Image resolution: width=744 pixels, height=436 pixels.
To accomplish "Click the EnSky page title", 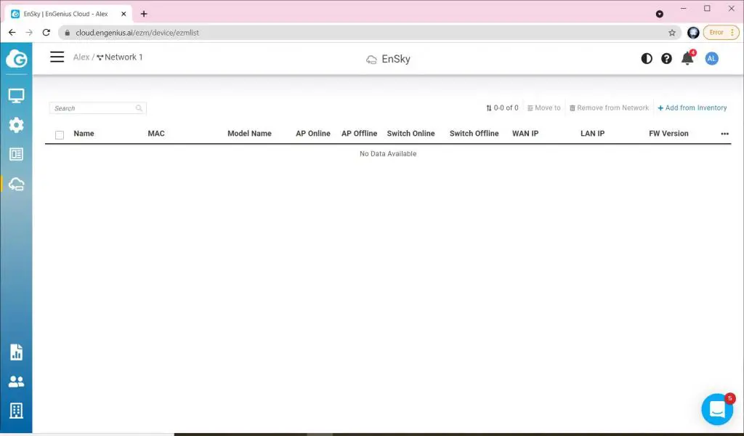I will click(396, 59).
